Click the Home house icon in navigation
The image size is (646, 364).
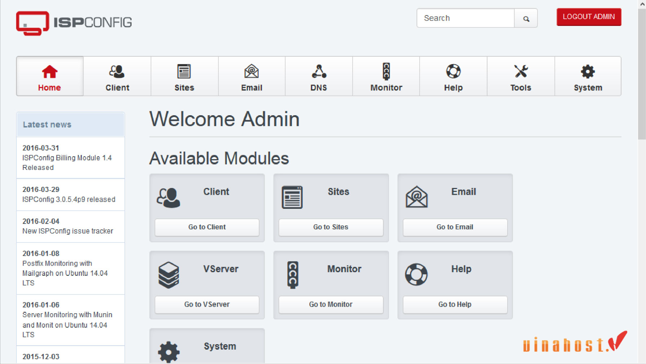[50, 72]
